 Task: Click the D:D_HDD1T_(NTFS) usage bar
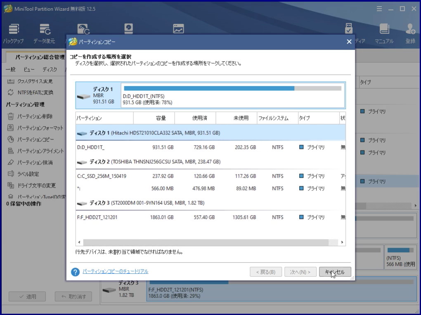tap(232, 88)
